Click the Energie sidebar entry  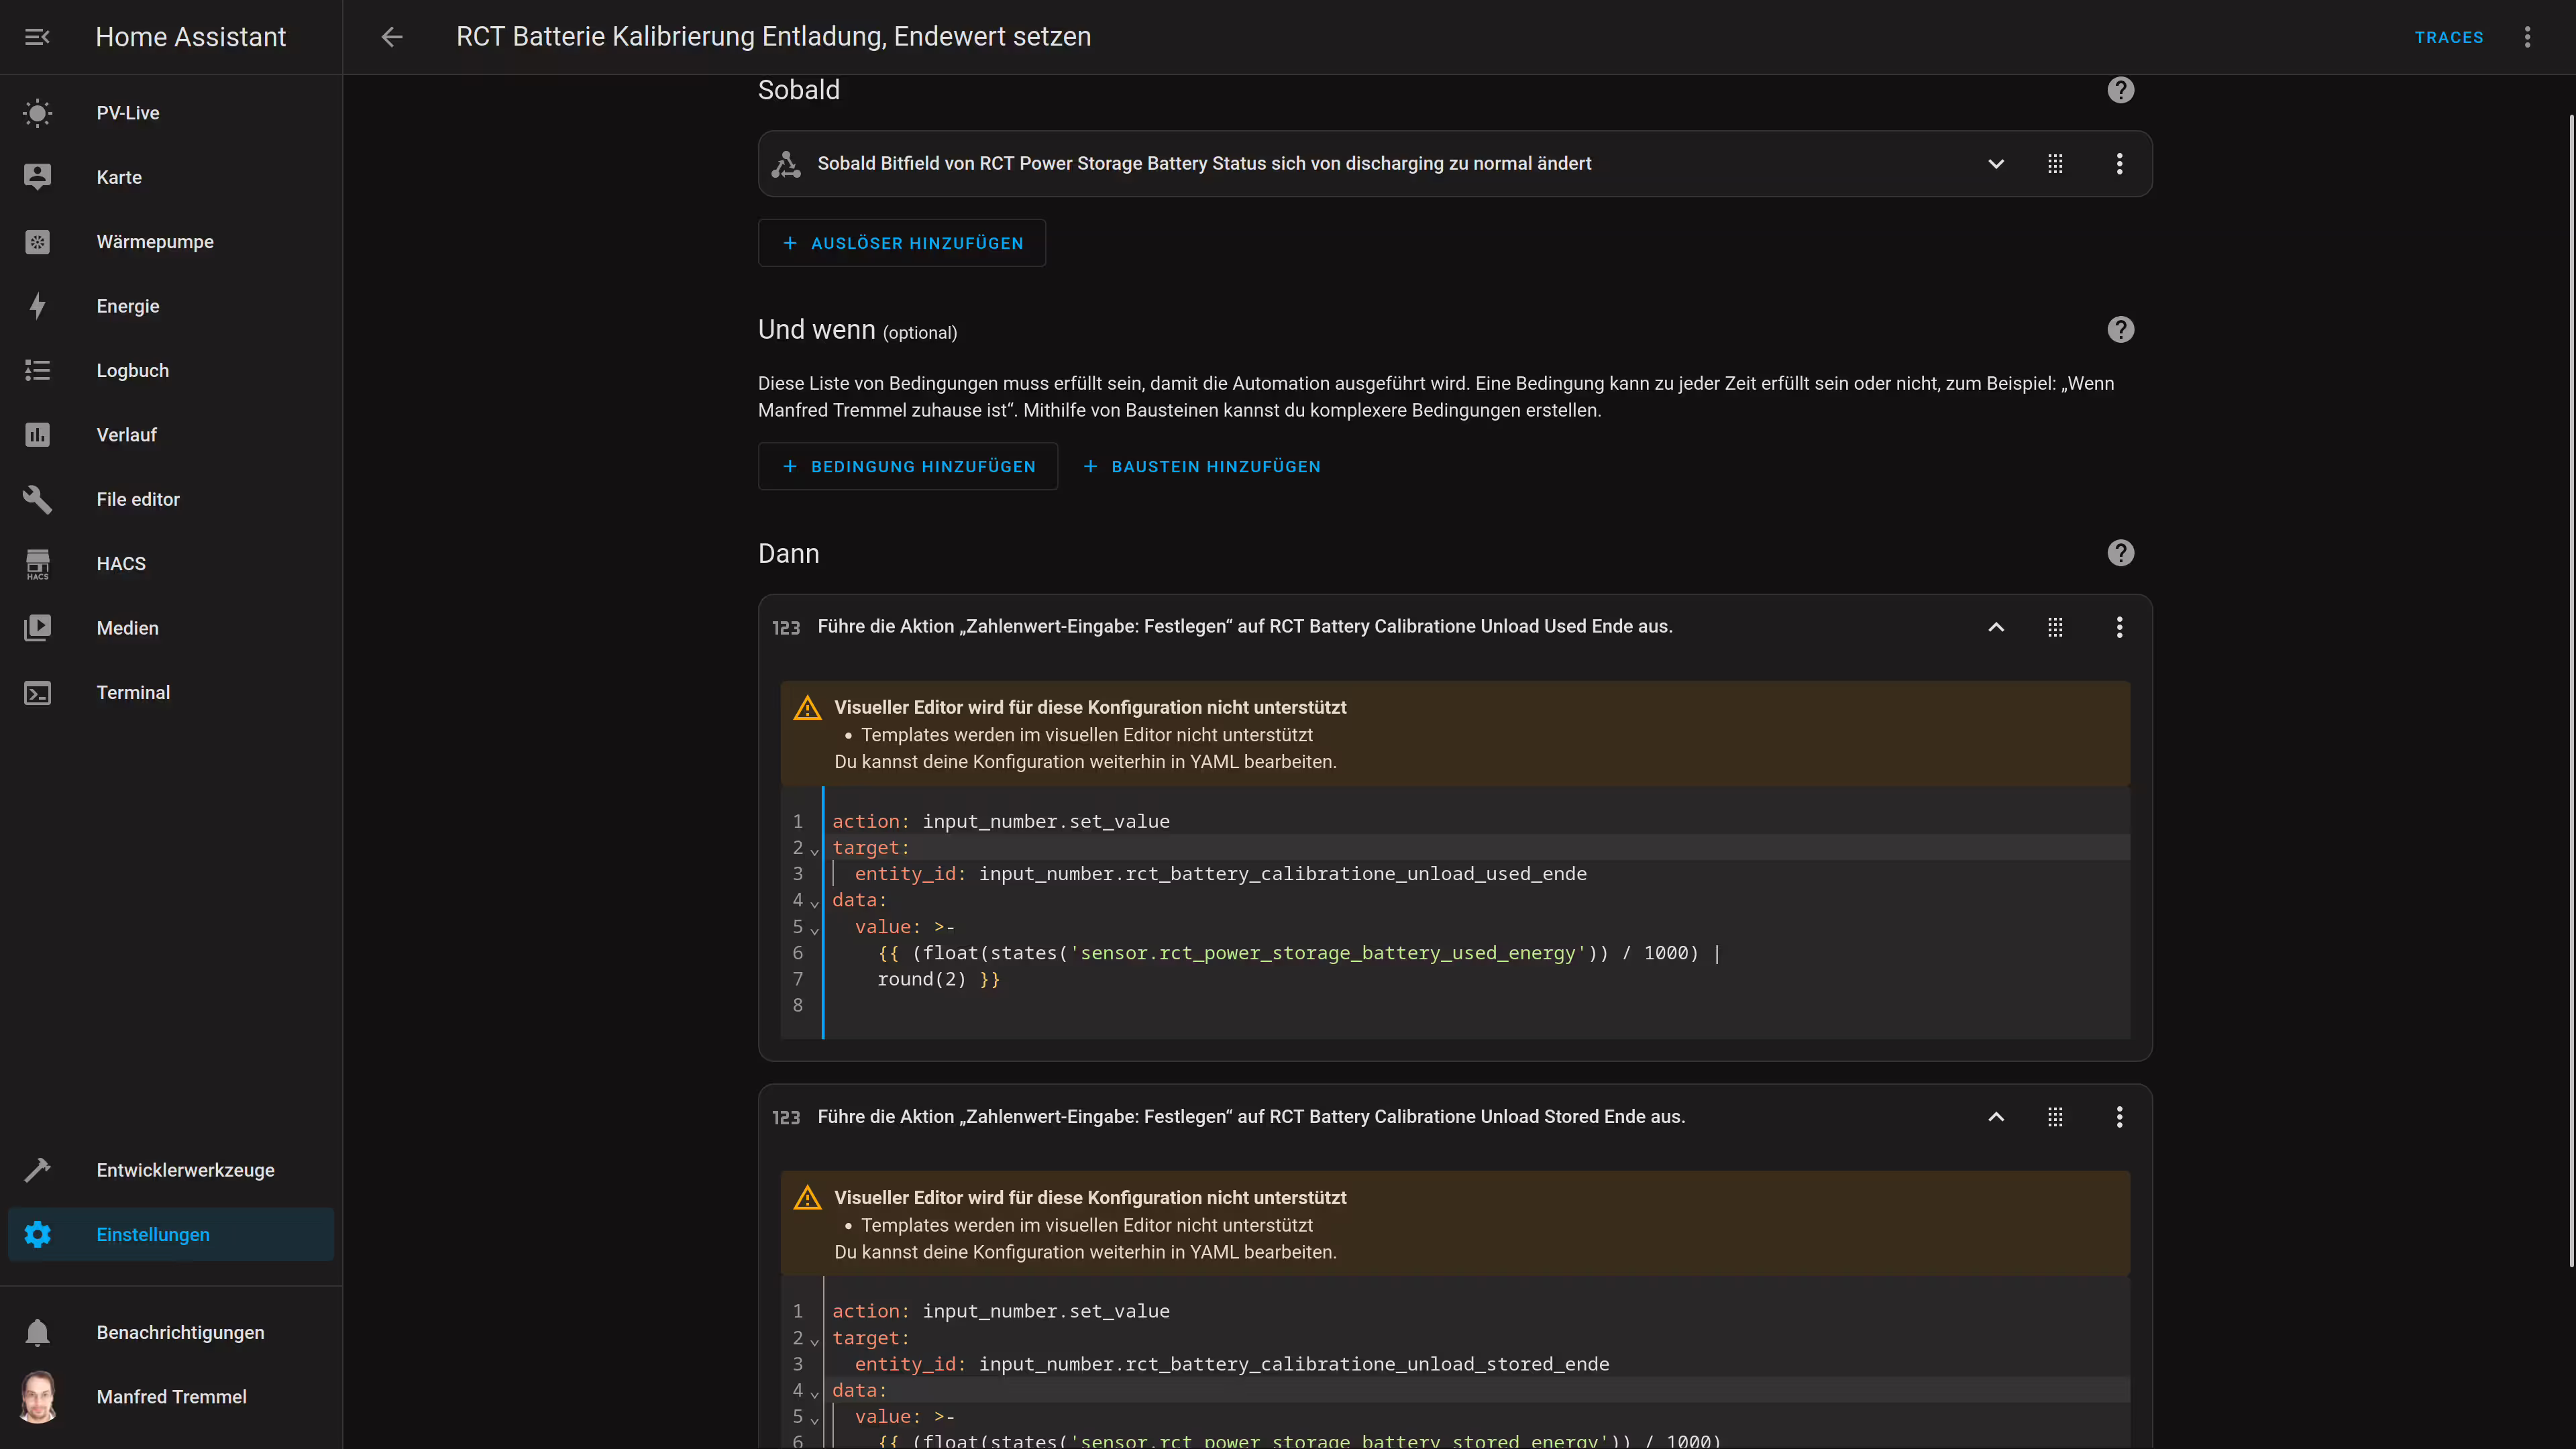(171, 306)
